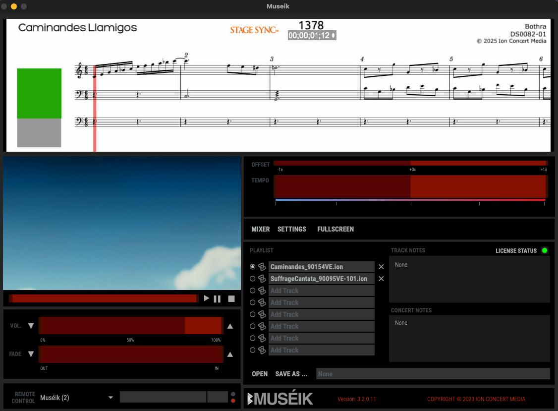This screenshot has height=411, width=558.
Task: Start playback with the play button
Action: tap(207, 298)
